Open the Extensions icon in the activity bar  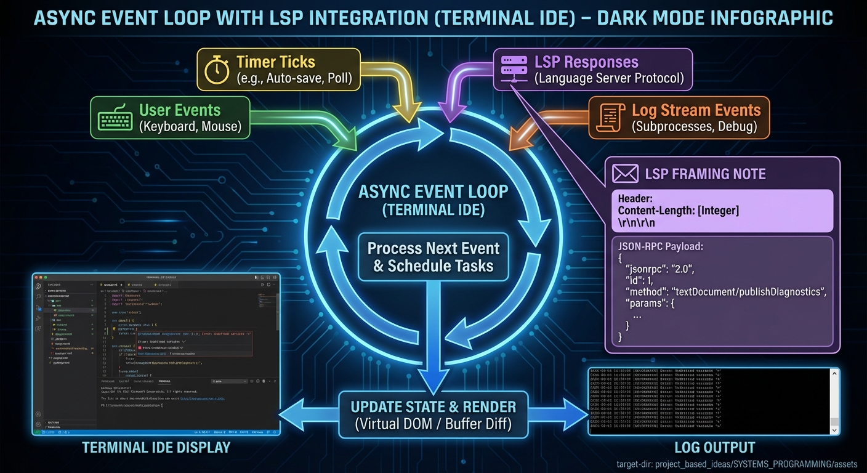click(38, 328)
